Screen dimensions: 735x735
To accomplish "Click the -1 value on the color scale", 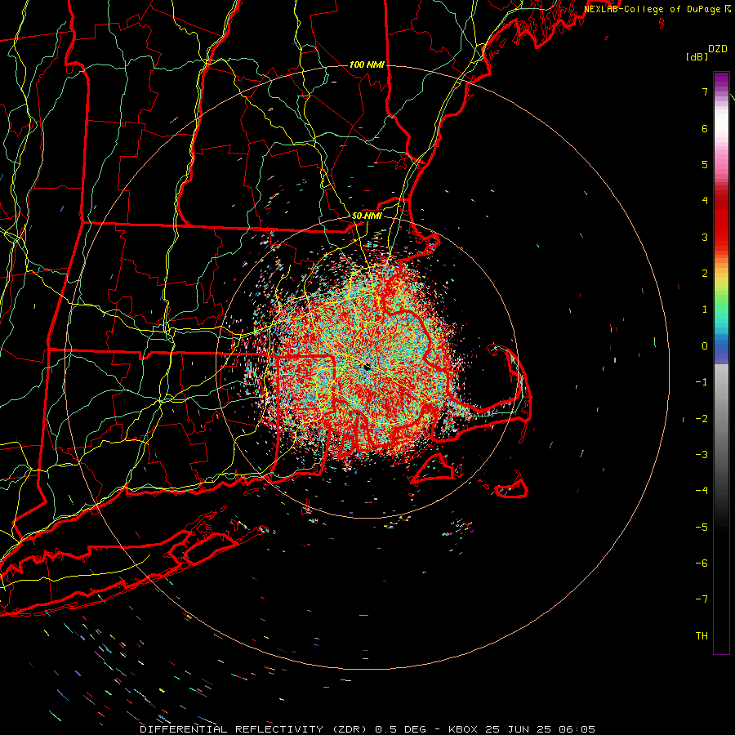I will tap(702, 382).
